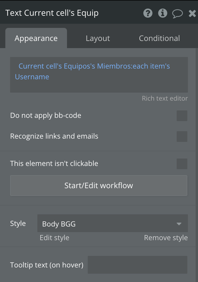Open the Rich text editor link
This screenshot has width=198, height=282.
165,99
